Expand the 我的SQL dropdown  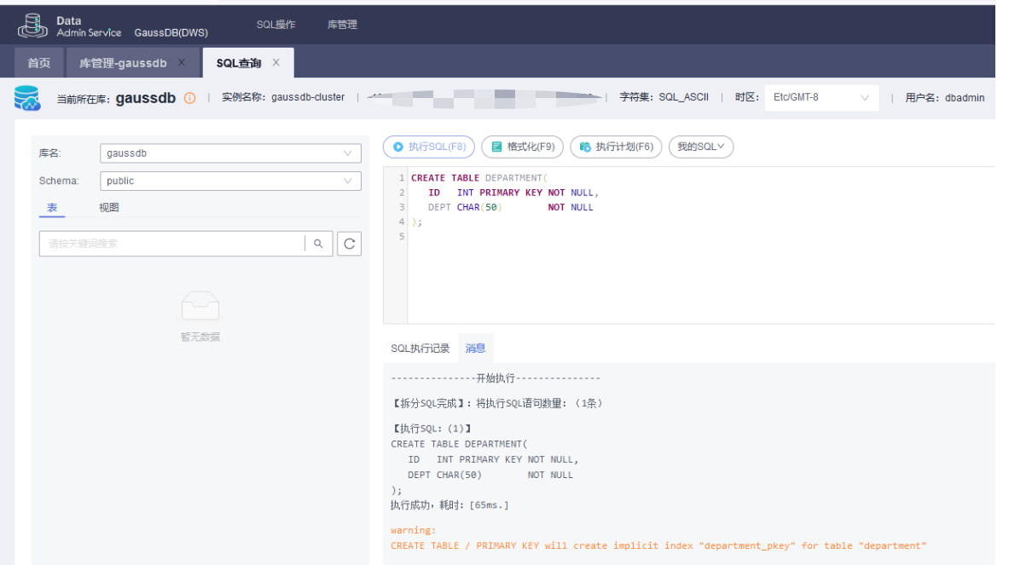tap(701, 147)
